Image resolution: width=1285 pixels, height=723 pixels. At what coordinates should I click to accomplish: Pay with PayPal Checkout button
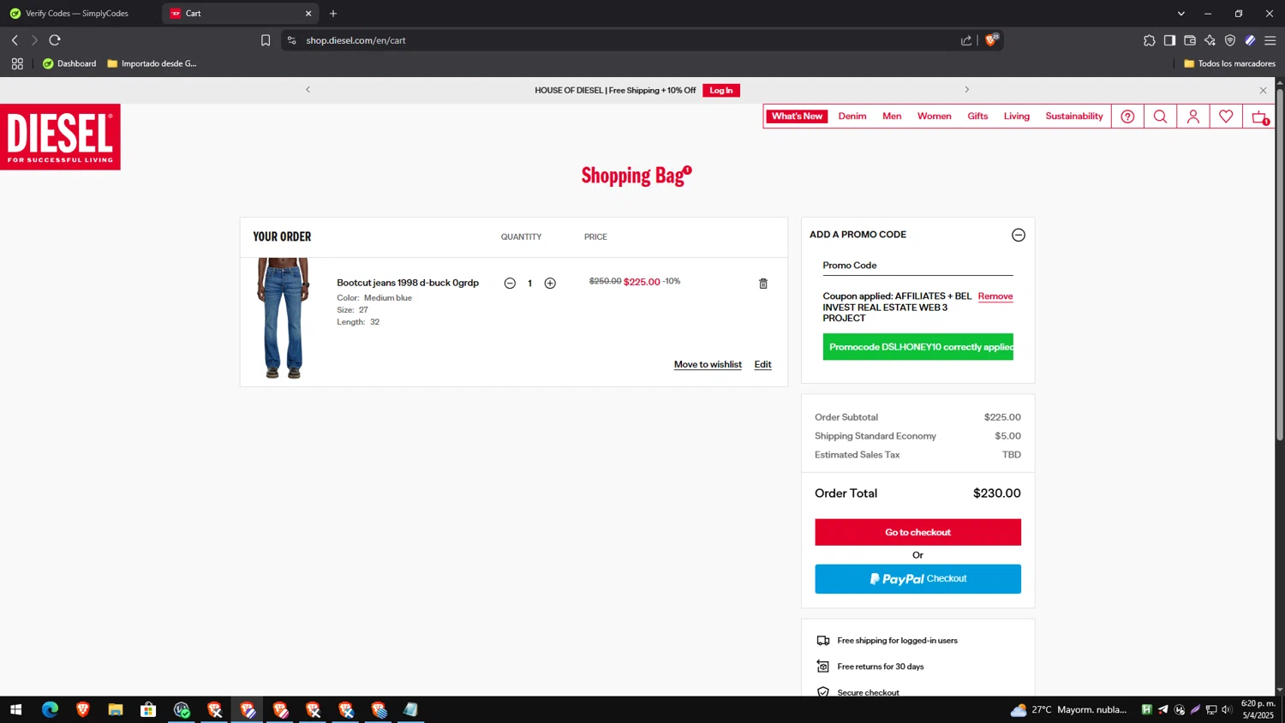tap(917, 579)
